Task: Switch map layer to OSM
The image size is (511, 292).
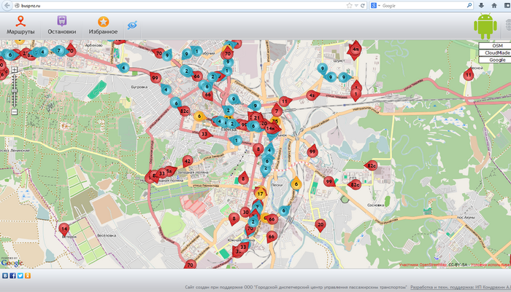Action: point(497,46)
